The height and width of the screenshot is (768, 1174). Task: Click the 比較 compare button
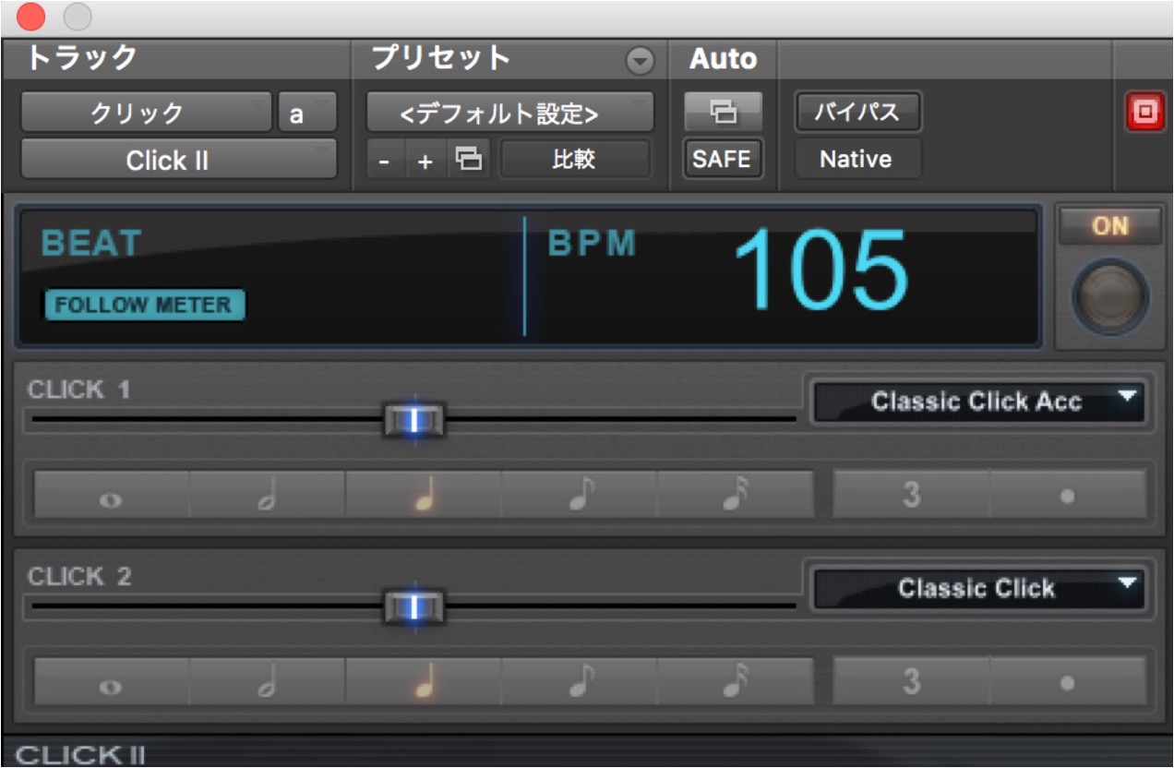click(574, 160)
